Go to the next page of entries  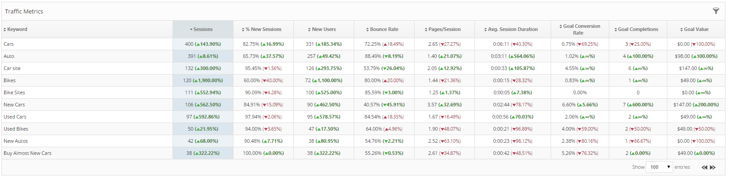[x=713, y=167]
